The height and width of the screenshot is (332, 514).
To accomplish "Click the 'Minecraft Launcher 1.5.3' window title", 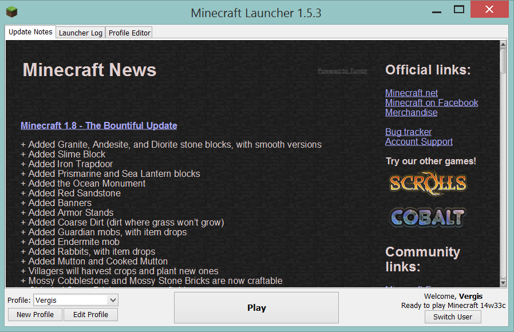I will (256, 13).
